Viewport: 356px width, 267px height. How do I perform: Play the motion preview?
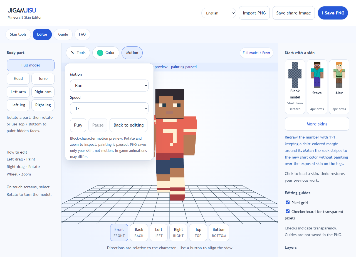point(78,125)
